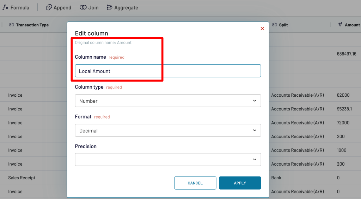Image resolution: width=361 pixels, height=199 pixels.
Task: Close the Edit column dialog
Action: pos(262,28)
